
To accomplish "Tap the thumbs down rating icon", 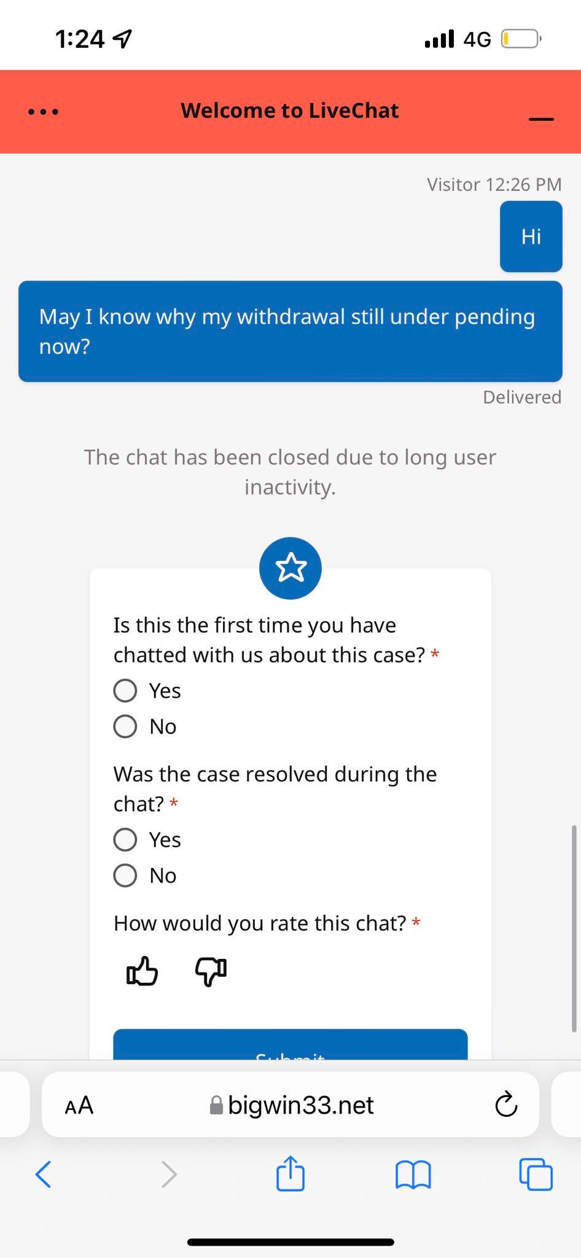I will click(211, 971).
